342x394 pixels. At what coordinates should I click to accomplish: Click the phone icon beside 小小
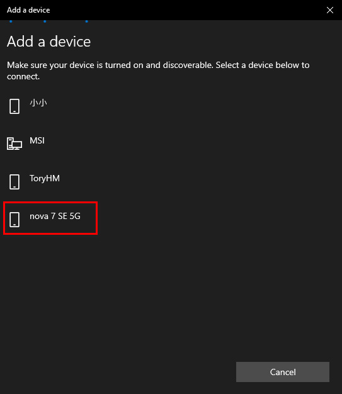[x=14, y=106]
